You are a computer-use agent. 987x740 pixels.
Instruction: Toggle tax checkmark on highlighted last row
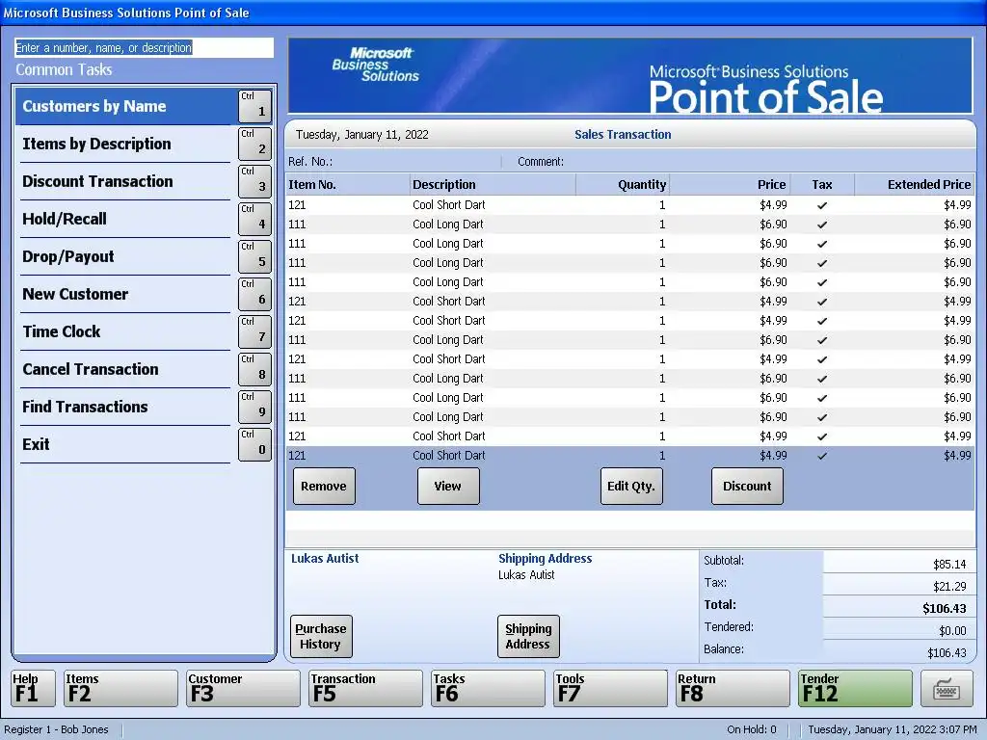tap(822, 456)
